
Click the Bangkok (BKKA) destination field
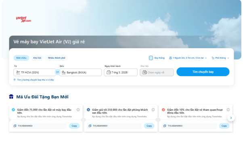tap(80, 72)
